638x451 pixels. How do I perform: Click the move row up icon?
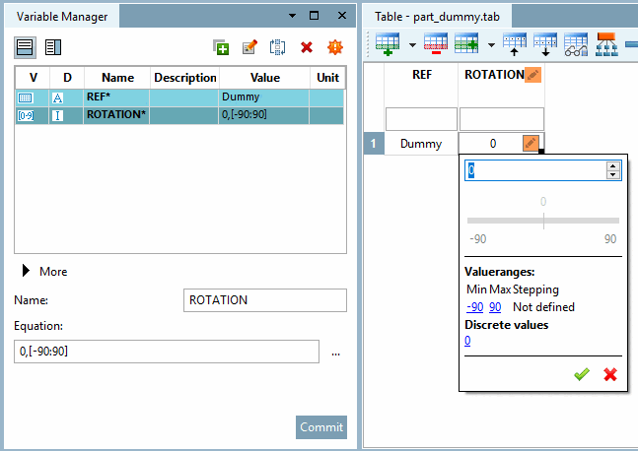click(x=516, y=45)
